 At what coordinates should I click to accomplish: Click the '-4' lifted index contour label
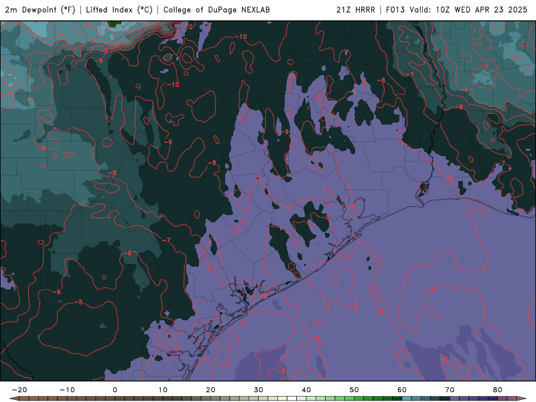coord(464,90)
